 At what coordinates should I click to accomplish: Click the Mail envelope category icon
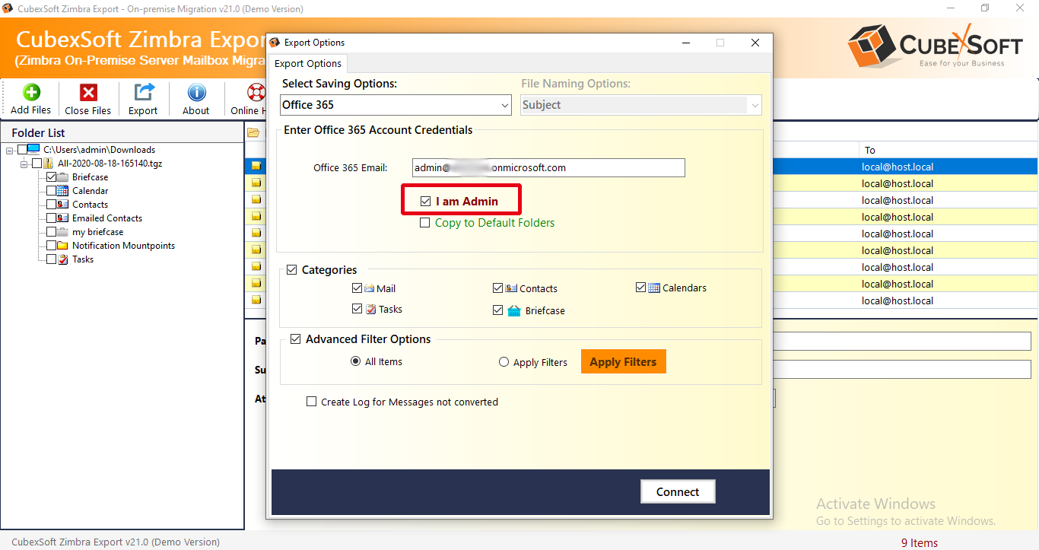(369, 288)
